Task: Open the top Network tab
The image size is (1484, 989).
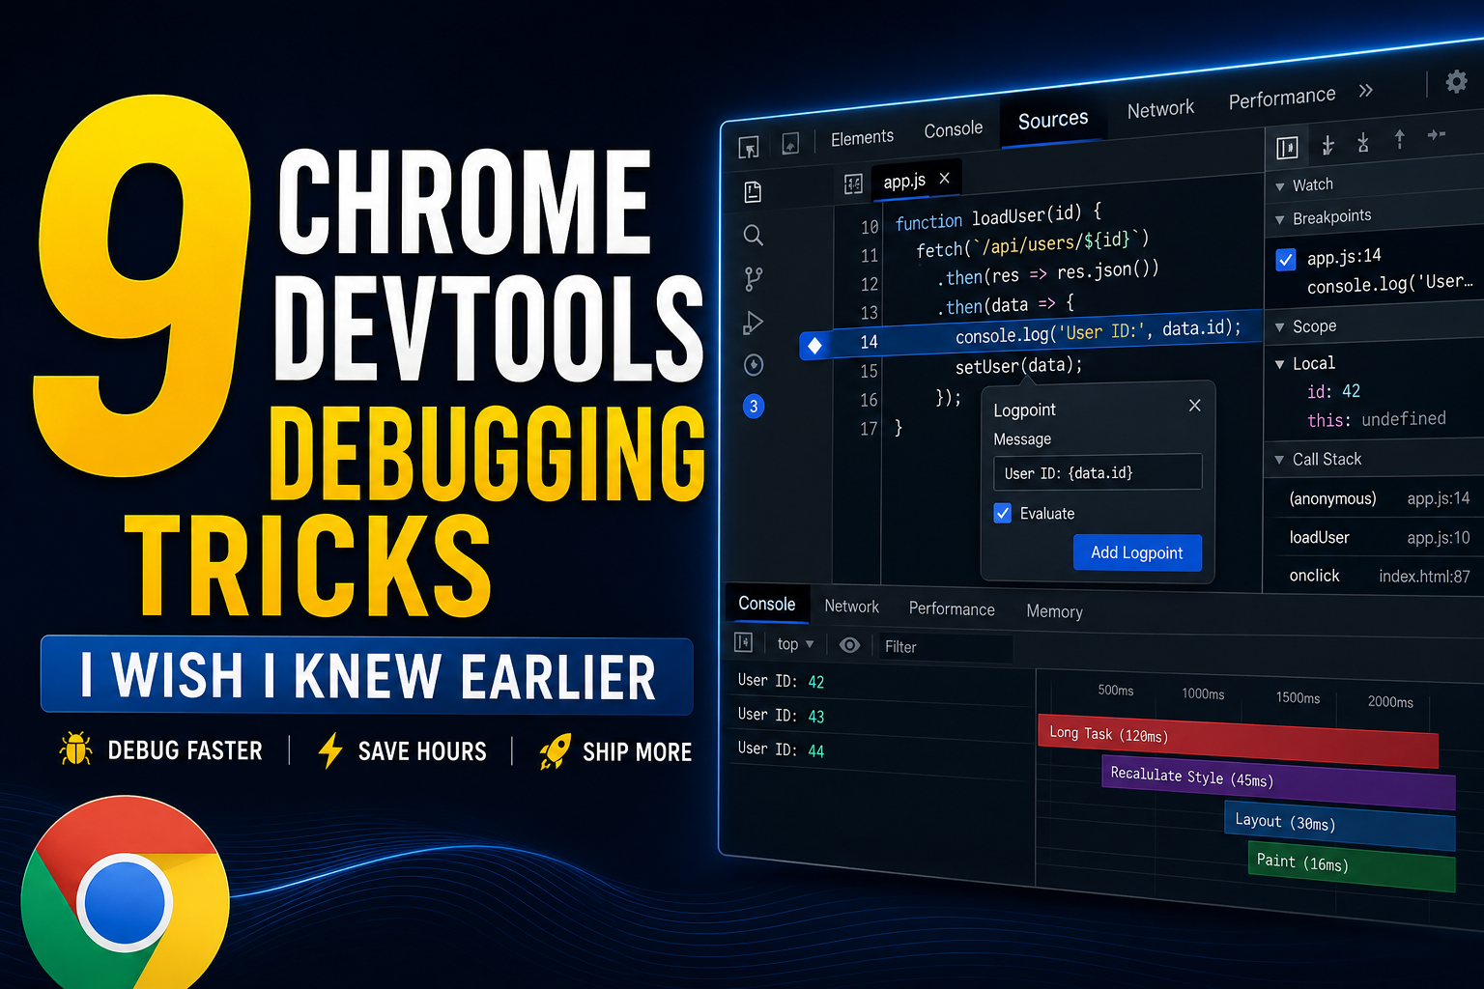Action: 1160,109
